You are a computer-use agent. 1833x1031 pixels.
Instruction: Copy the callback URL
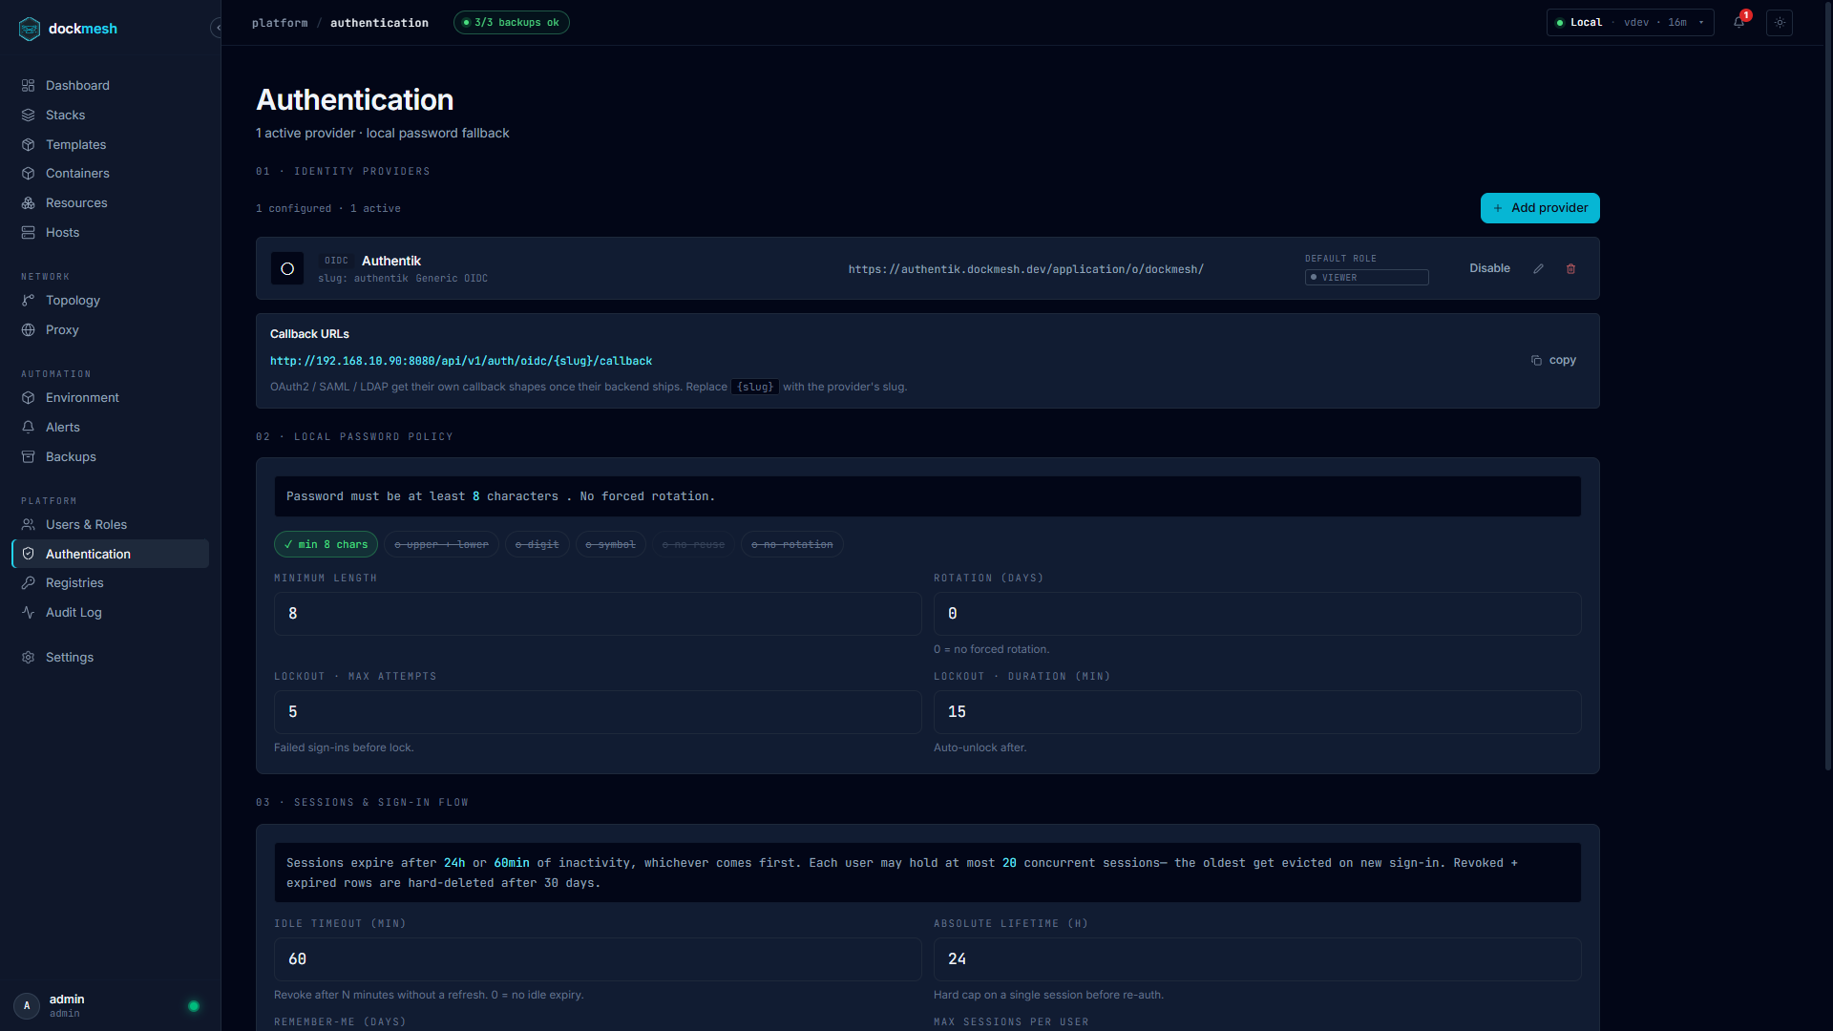point(1553,361)
